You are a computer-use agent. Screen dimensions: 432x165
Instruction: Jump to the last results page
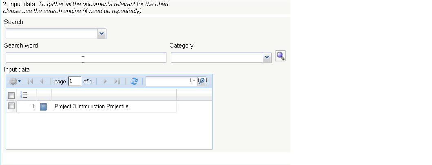tap(117, 82)
